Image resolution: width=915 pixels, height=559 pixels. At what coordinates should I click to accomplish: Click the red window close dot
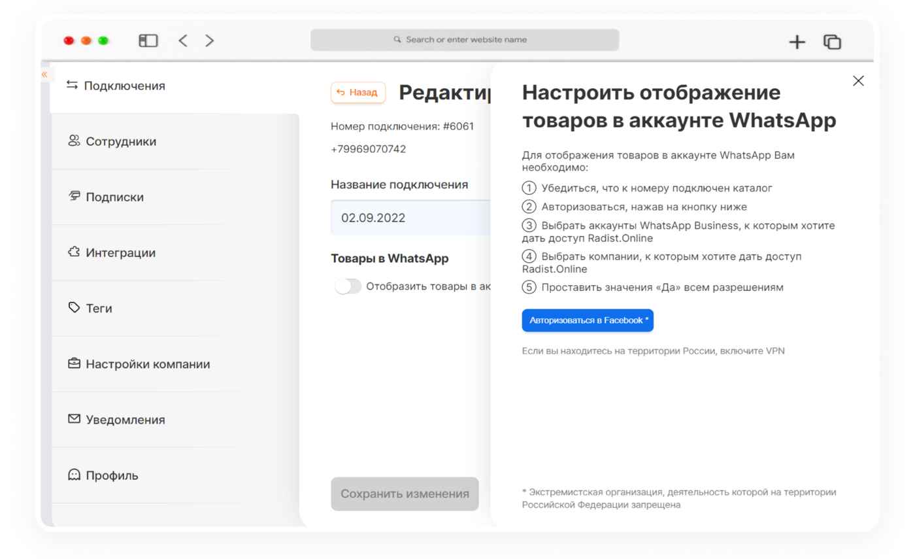point(69,41)
